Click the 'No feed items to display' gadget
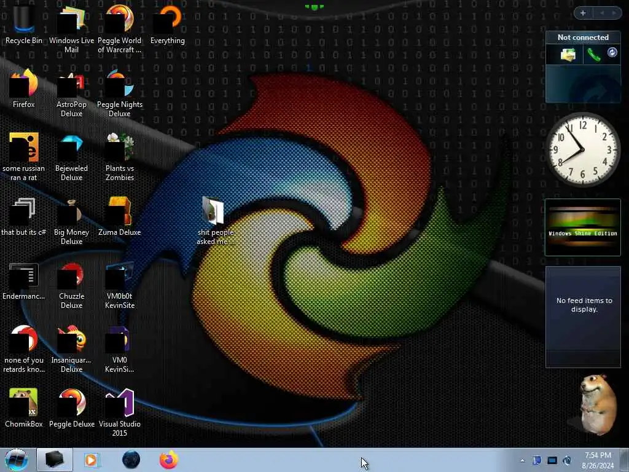The width and height of the screenshot is (629, 472). 583,317
